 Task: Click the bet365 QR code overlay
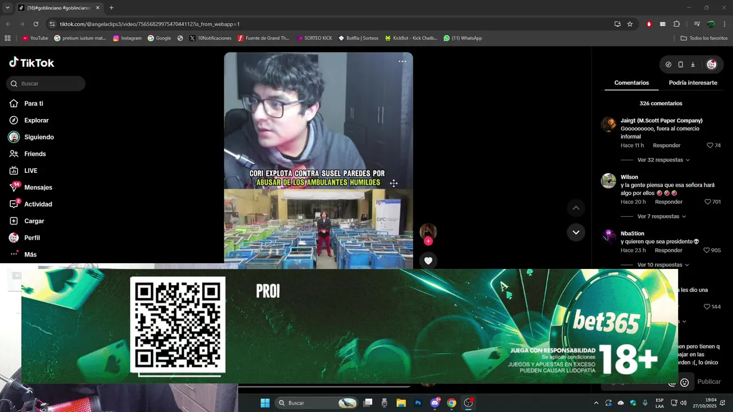point(178,325)
